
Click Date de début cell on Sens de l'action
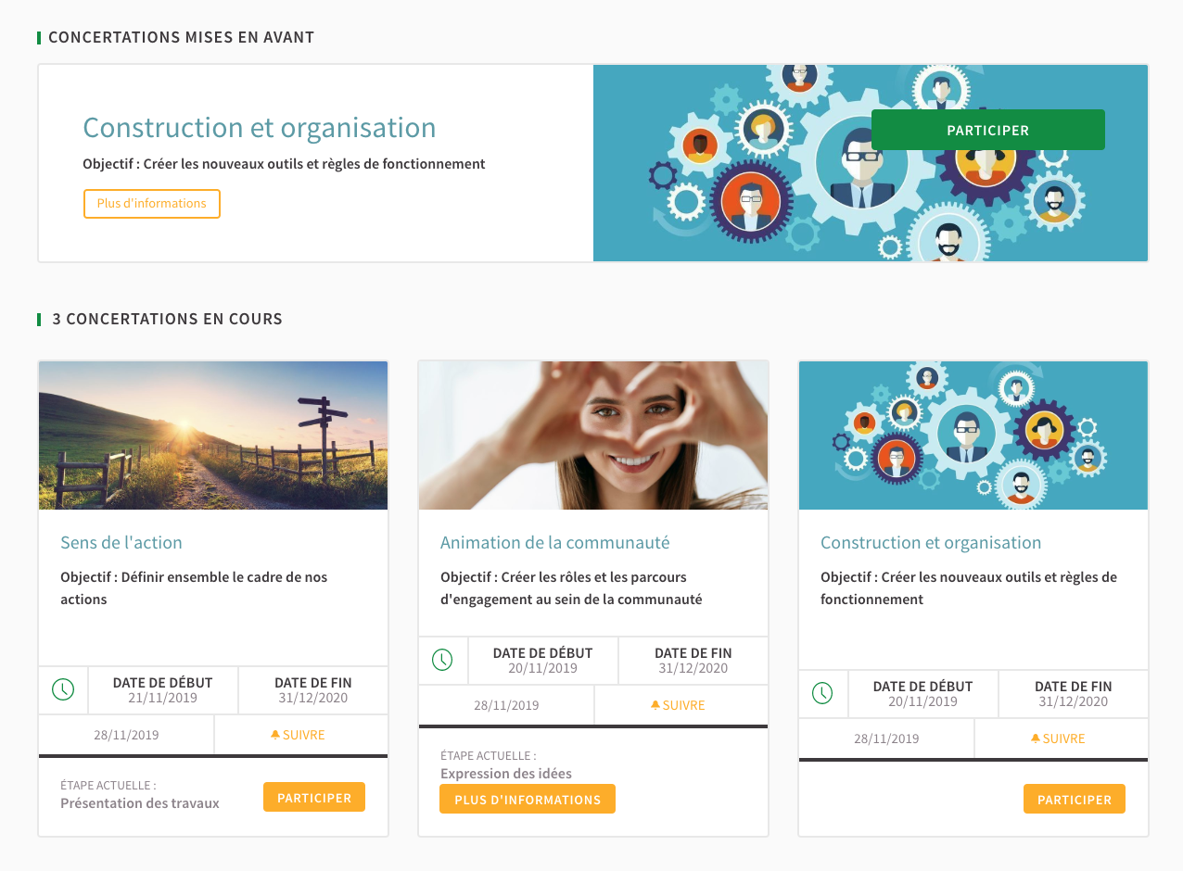[163, 689]
